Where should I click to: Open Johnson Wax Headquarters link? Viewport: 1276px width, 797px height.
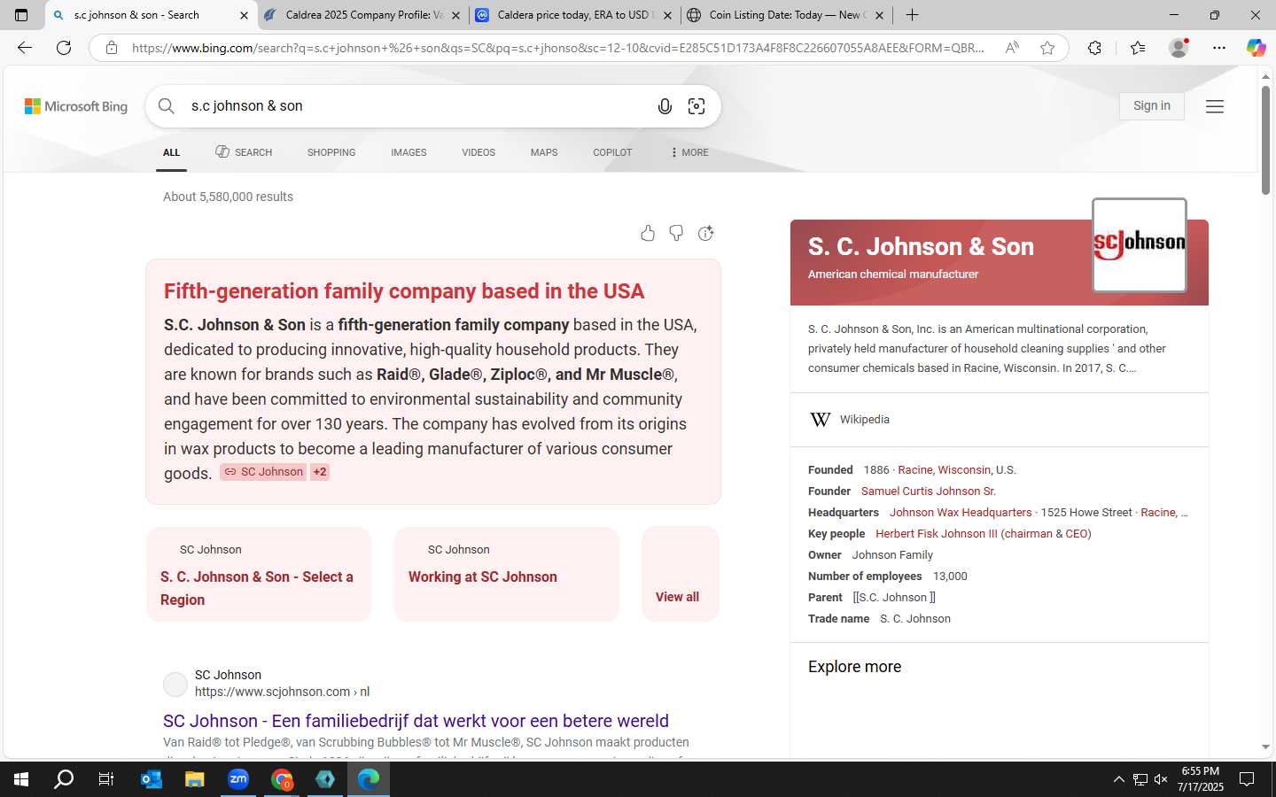(961, 512)
